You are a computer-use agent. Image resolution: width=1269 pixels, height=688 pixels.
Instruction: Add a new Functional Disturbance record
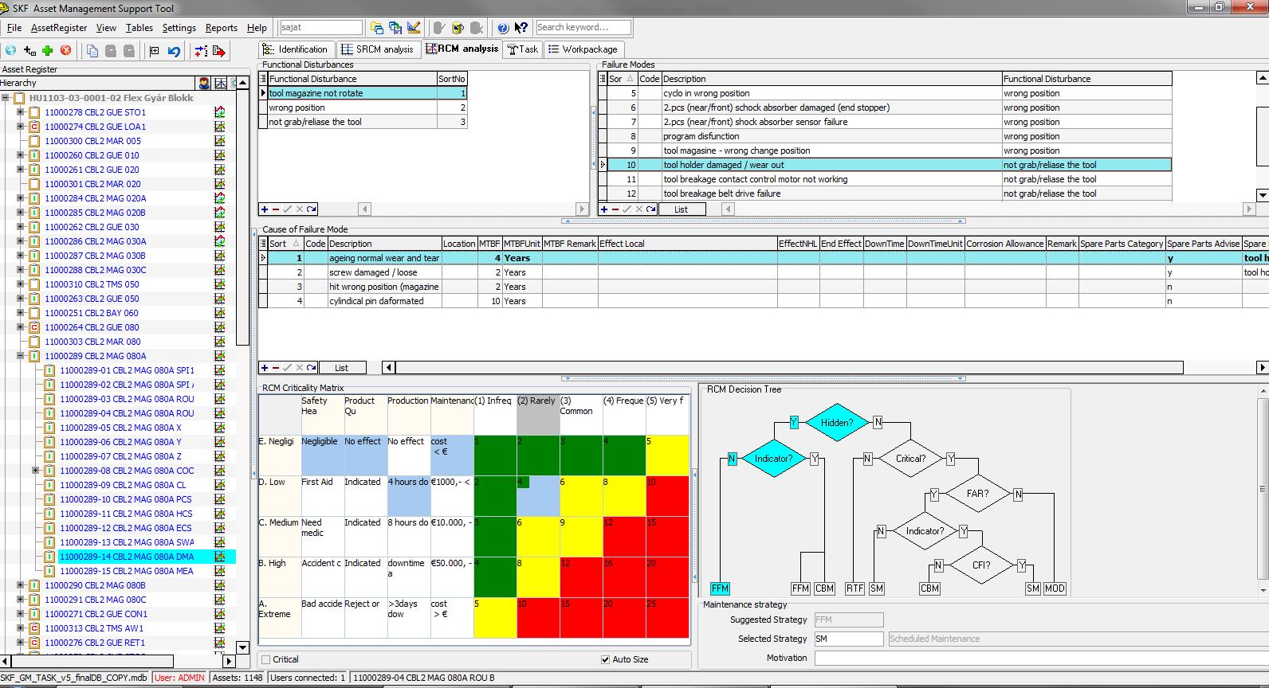(x=265, y=209)
